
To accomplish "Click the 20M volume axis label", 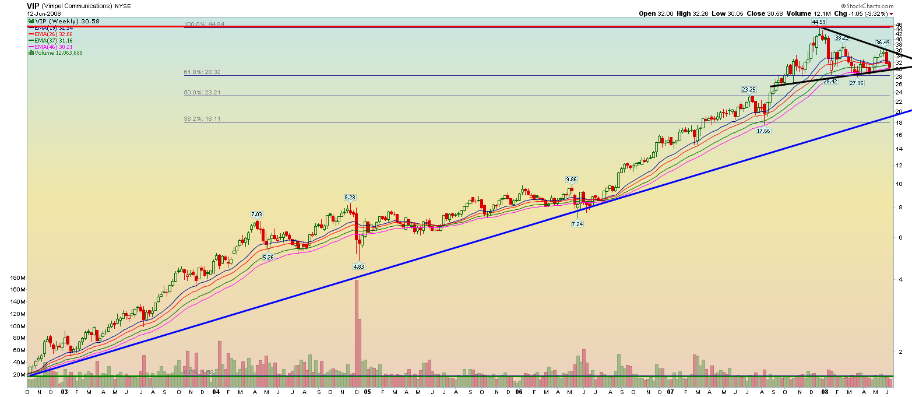I will (x=20, y=374).
